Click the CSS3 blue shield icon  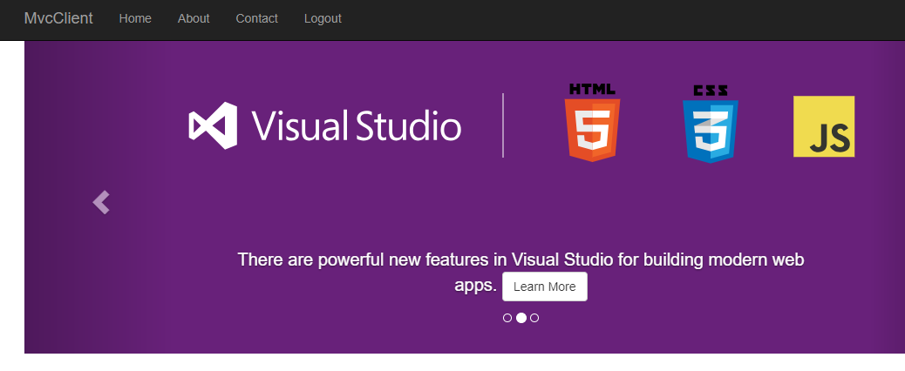coord(710,131)
